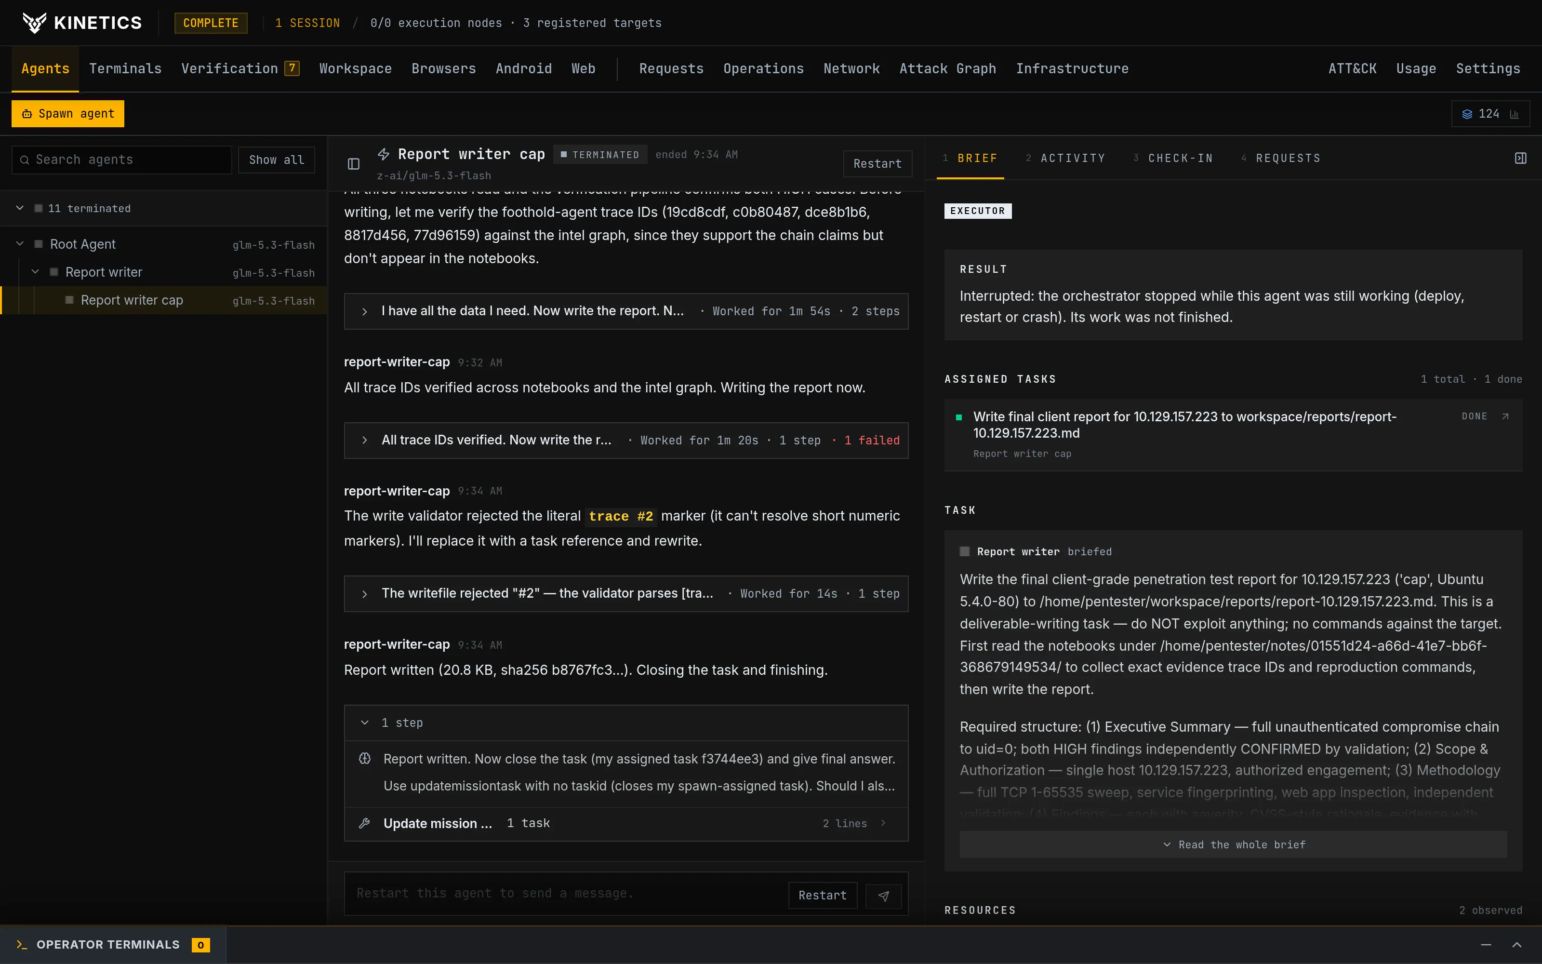The image size is (1542, 964).
Task: Click the Kinetics logo icon
Action: tap(34, 23)
